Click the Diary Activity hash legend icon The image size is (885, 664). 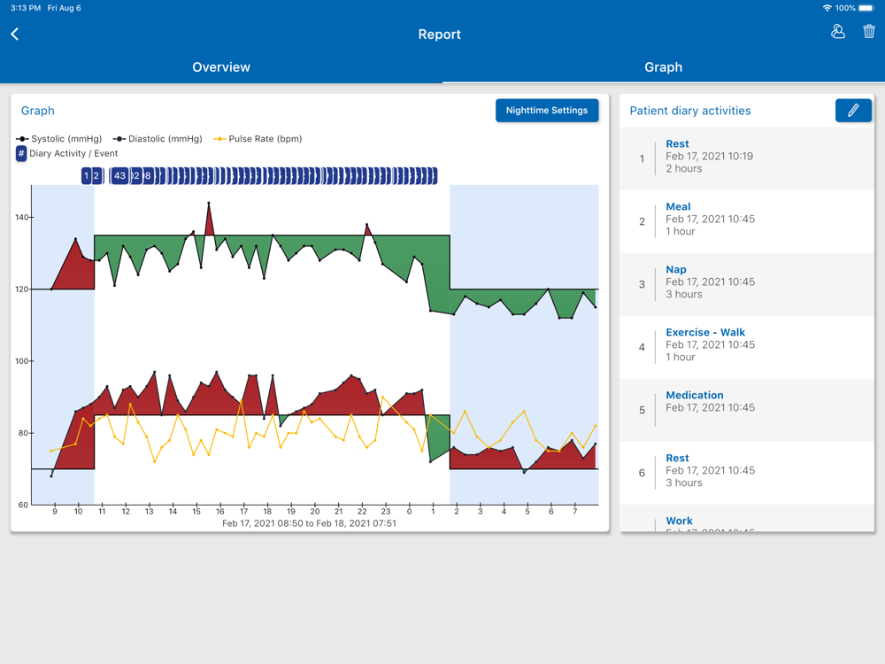pos(21,153)
